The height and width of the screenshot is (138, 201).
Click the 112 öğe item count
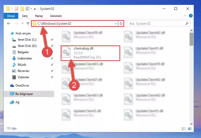pos(12,128)
